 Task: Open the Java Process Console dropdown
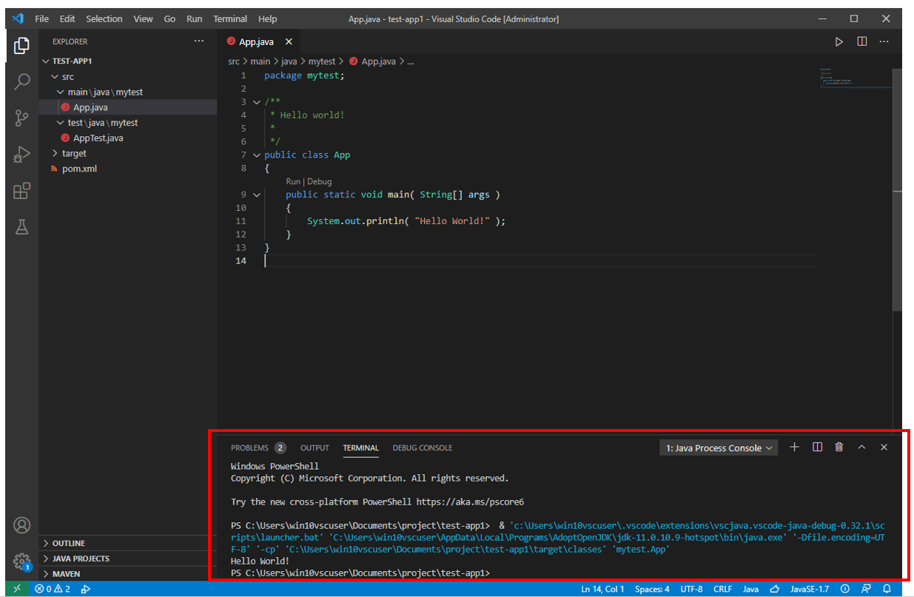coord(718,447)
